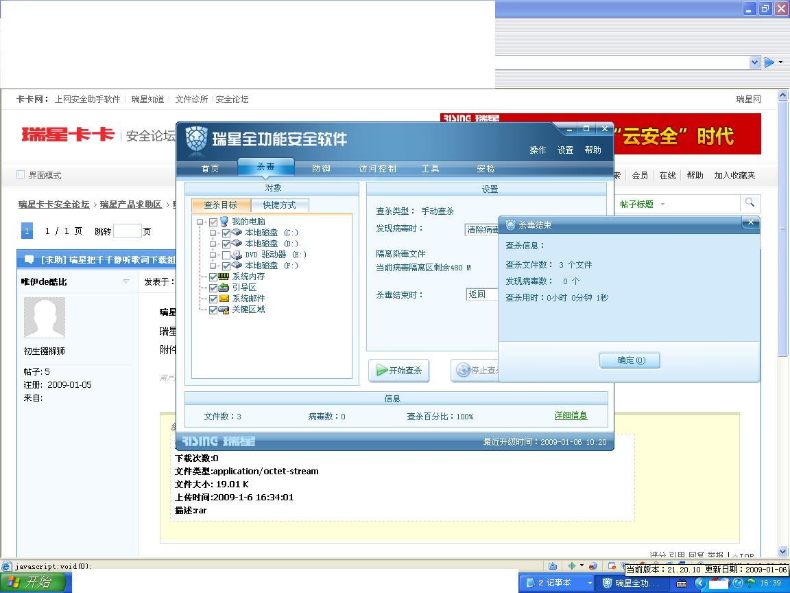The height and width of the screenshot is (593, 790).
Task: Click the DVD drive E: disc icon
Action: (x=237, y=255)
